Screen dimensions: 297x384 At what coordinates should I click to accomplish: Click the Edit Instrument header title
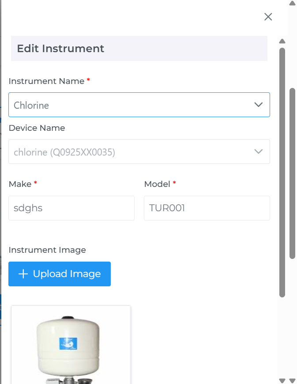(x=60, y=49)
